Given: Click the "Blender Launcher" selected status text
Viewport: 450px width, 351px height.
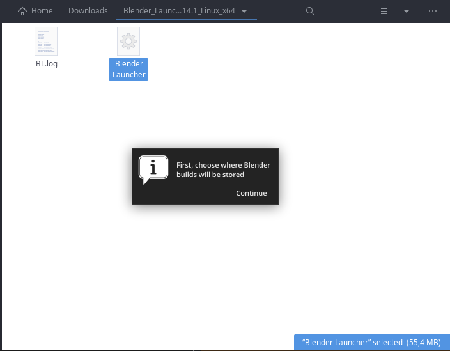Looking at the screenshot, I should (371, 342).
